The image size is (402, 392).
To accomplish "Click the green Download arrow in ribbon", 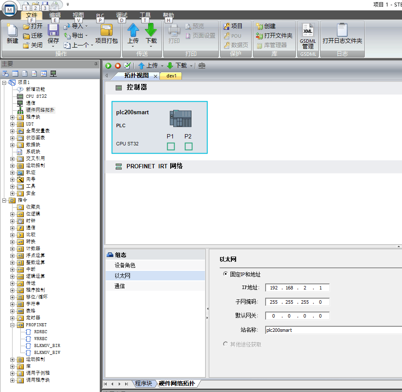I will (151, 30).
